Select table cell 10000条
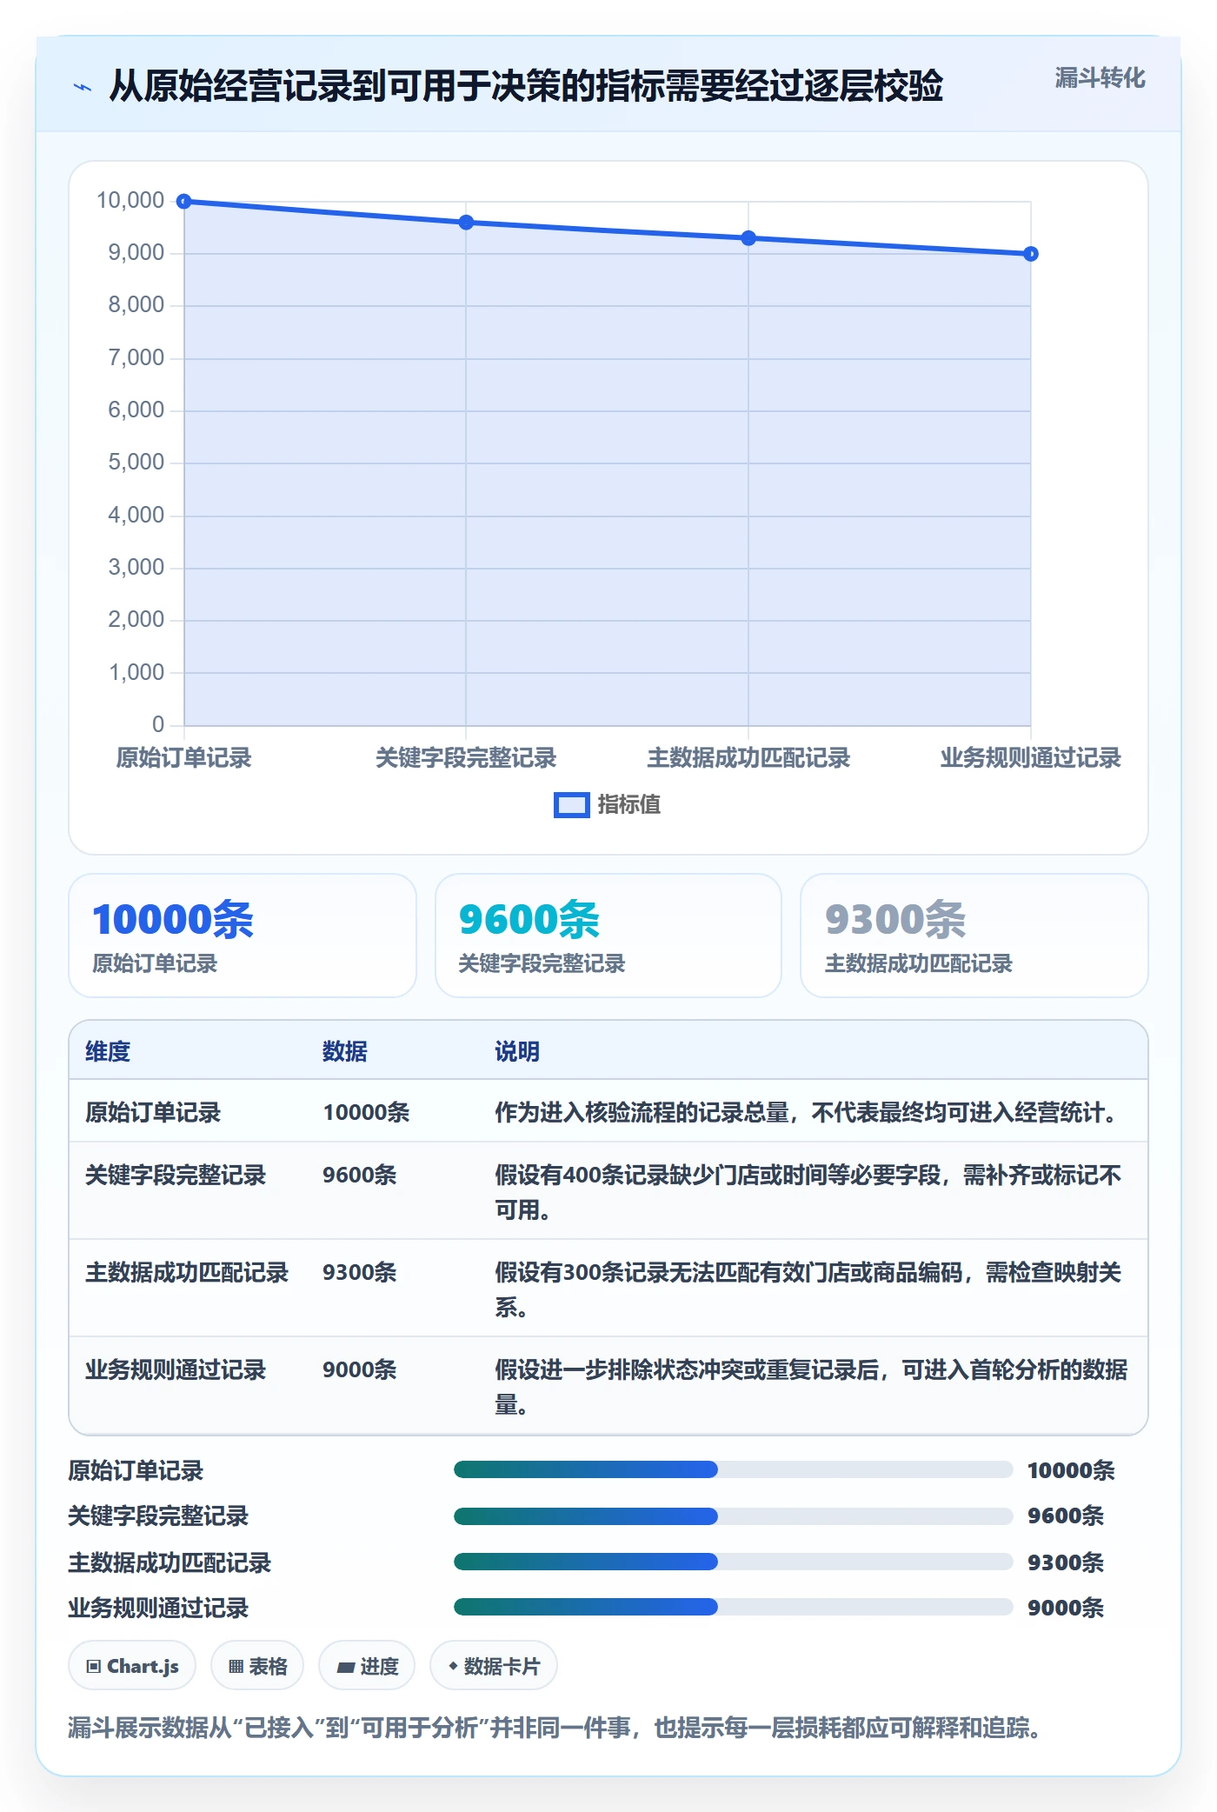 [366, 1112]
